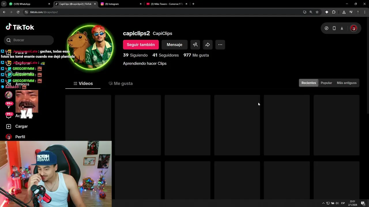Click ESP language indicator in taskbar
This screenshot has width=369, height=207.
(343, 203)
